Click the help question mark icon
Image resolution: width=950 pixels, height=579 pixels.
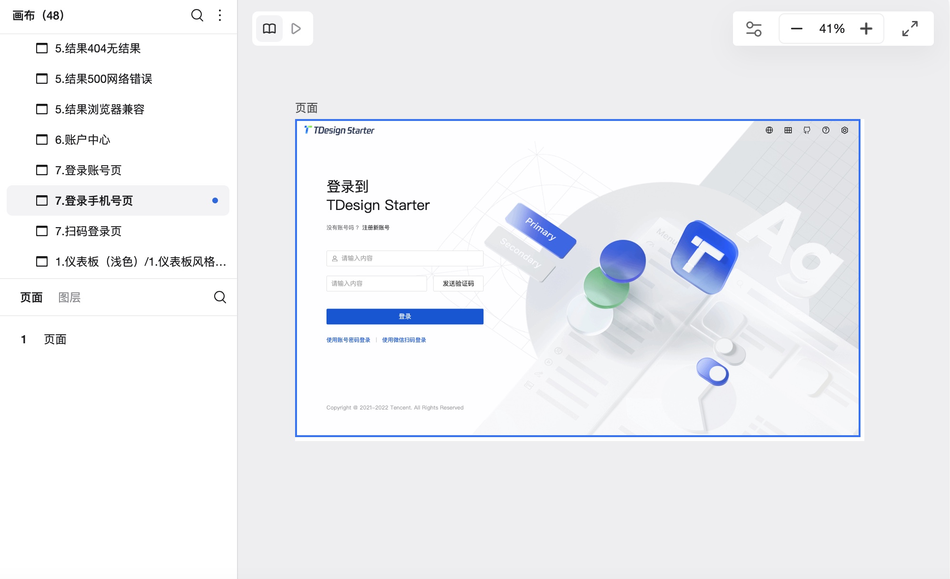click(826, 130)
